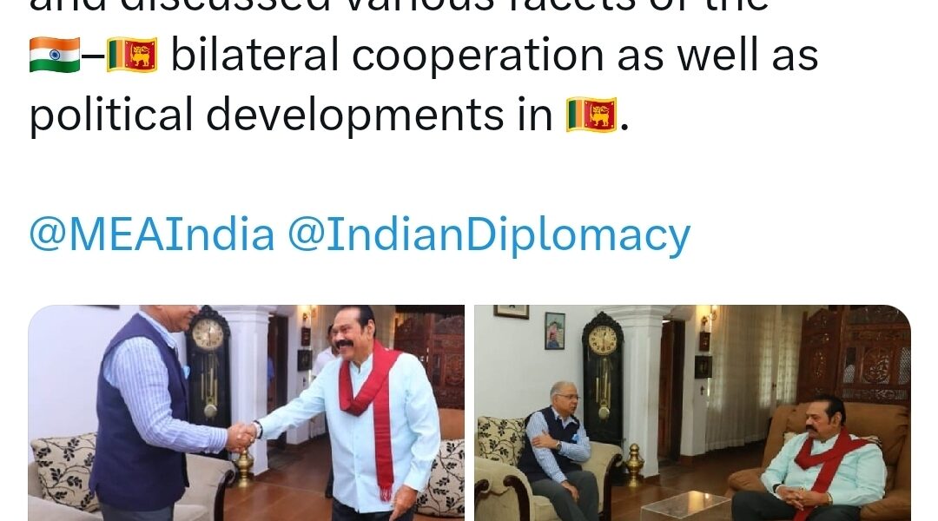Screen dimensions: 938x521
Task: Click the navy vest in left photo
Action: pyautogui.click(x=135, y=412)
